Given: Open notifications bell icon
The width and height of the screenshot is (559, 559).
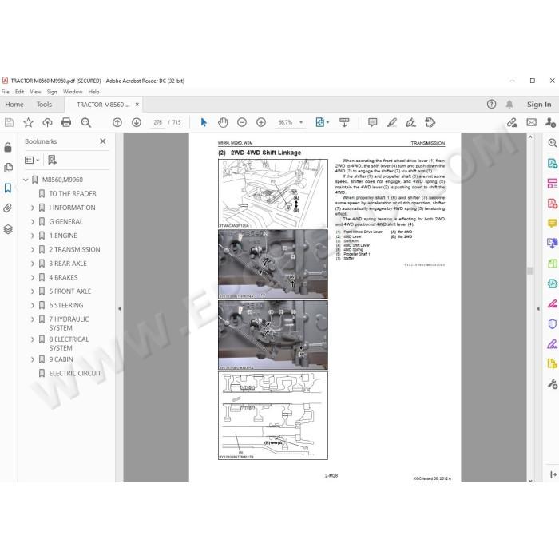Looking at the screenshot, I should pos(509,104).
